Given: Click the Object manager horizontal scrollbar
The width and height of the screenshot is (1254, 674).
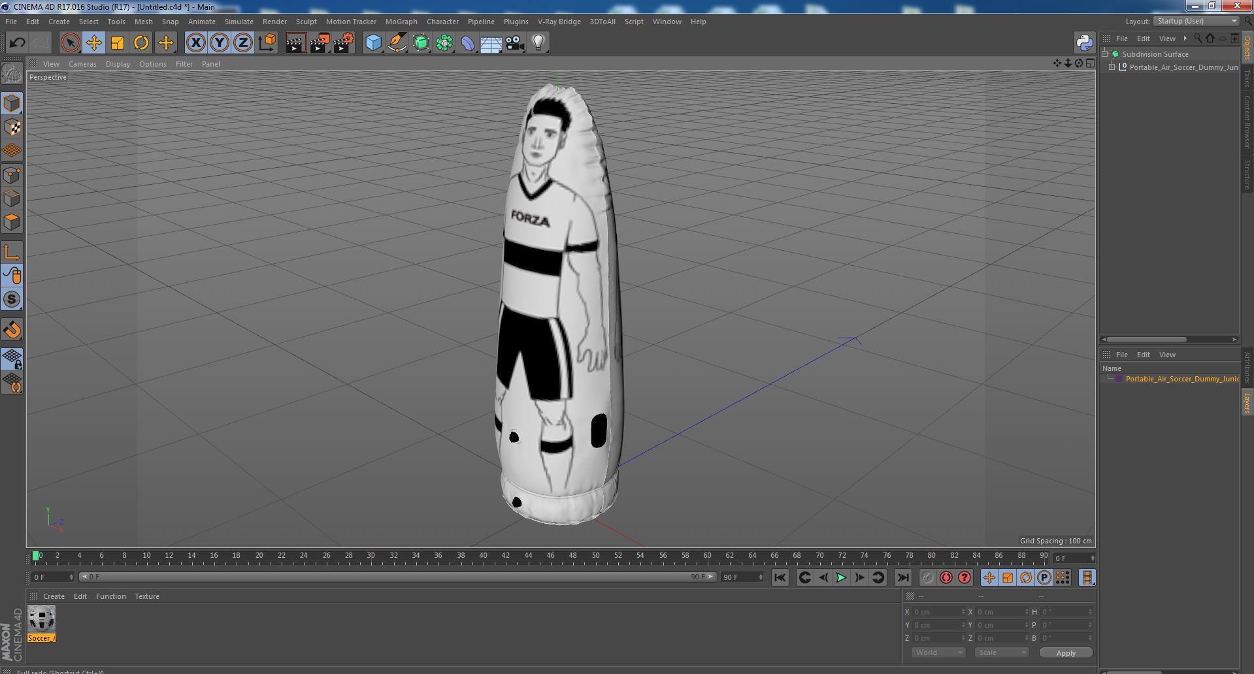Looking at the screenshot, I should point(1146,340).
